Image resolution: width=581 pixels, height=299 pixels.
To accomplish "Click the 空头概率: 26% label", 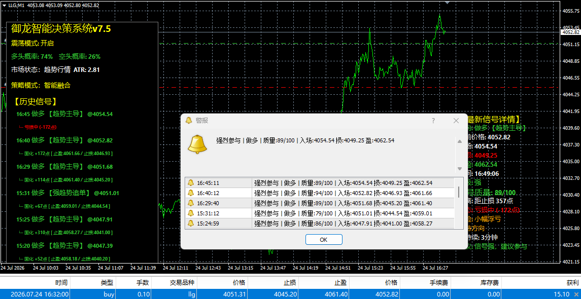I will 80,57.
